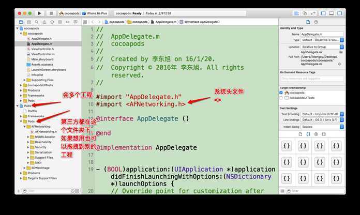360x215 pixels.
Task: Toggle the Utilities pane visibility
Action: (339, 13)
